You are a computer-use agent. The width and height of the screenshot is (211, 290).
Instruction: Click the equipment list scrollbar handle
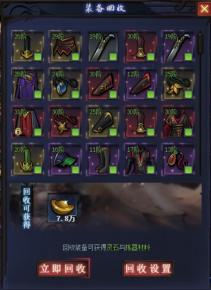coord(200,43)
